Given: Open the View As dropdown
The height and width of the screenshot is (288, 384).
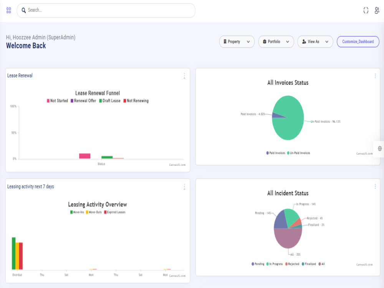Looking at the screenshot, I should click(315, 41).
